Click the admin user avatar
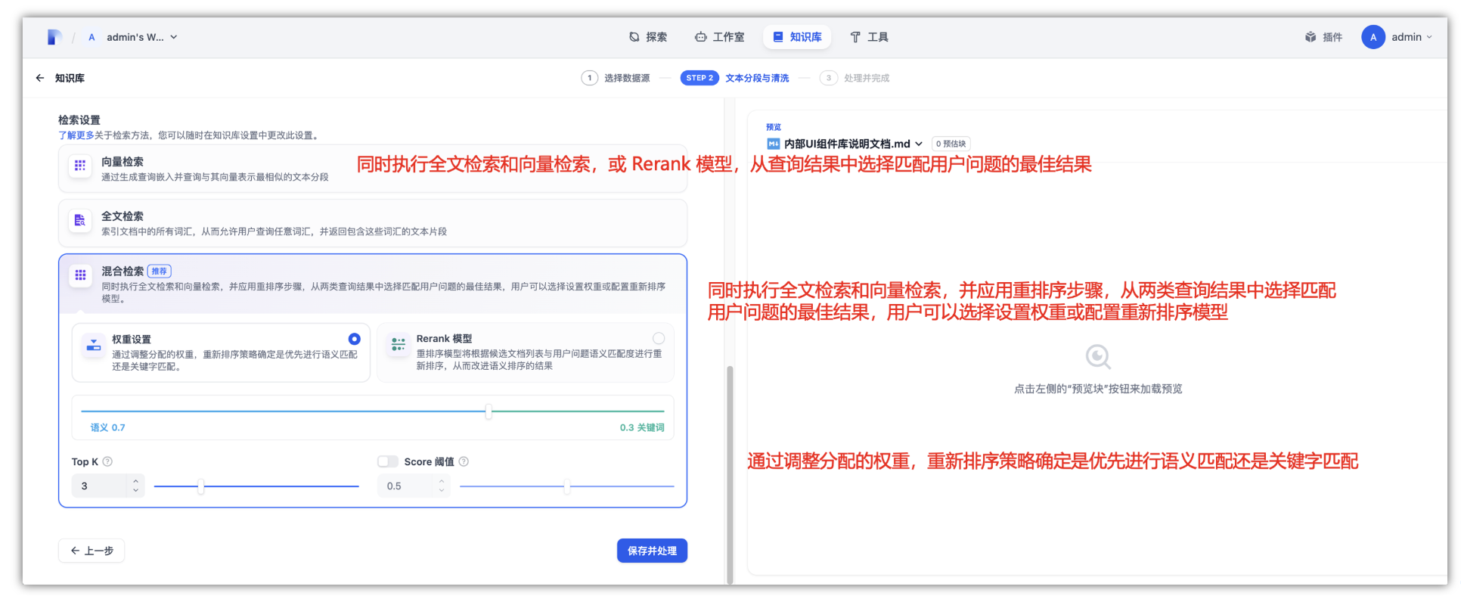 [x=1373, y=37]
